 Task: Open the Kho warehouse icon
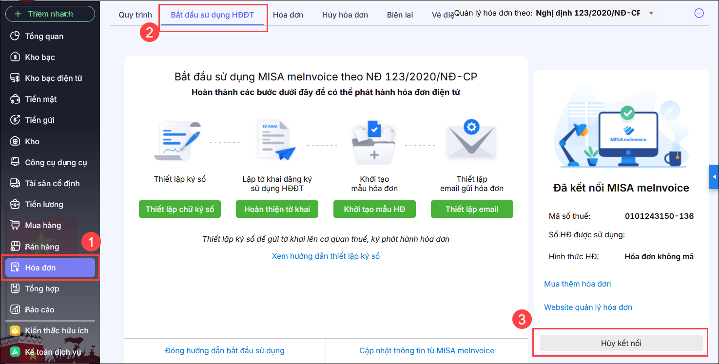click(16, 141)
